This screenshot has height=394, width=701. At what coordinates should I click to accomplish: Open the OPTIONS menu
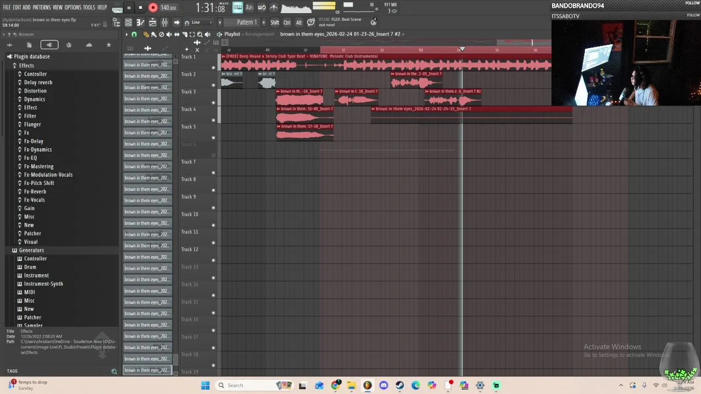click(73, 7)
